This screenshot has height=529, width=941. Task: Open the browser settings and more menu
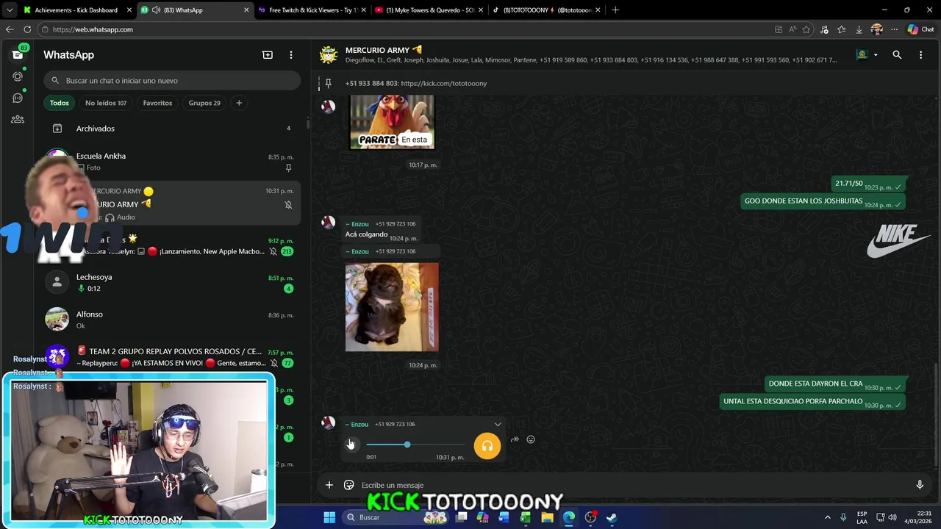[x=894, y=29]
